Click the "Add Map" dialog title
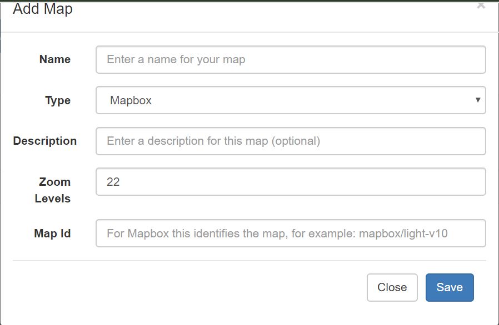The image size is (499, 325). click(x=43, y=9)
